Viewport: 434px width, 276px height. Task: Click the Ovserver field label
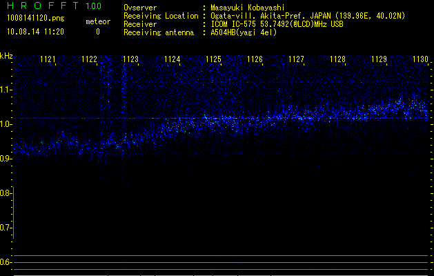(140, 8)
